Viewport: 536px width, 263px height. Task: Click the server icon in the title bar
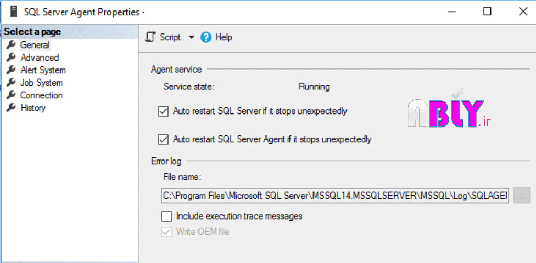[14, 12]
